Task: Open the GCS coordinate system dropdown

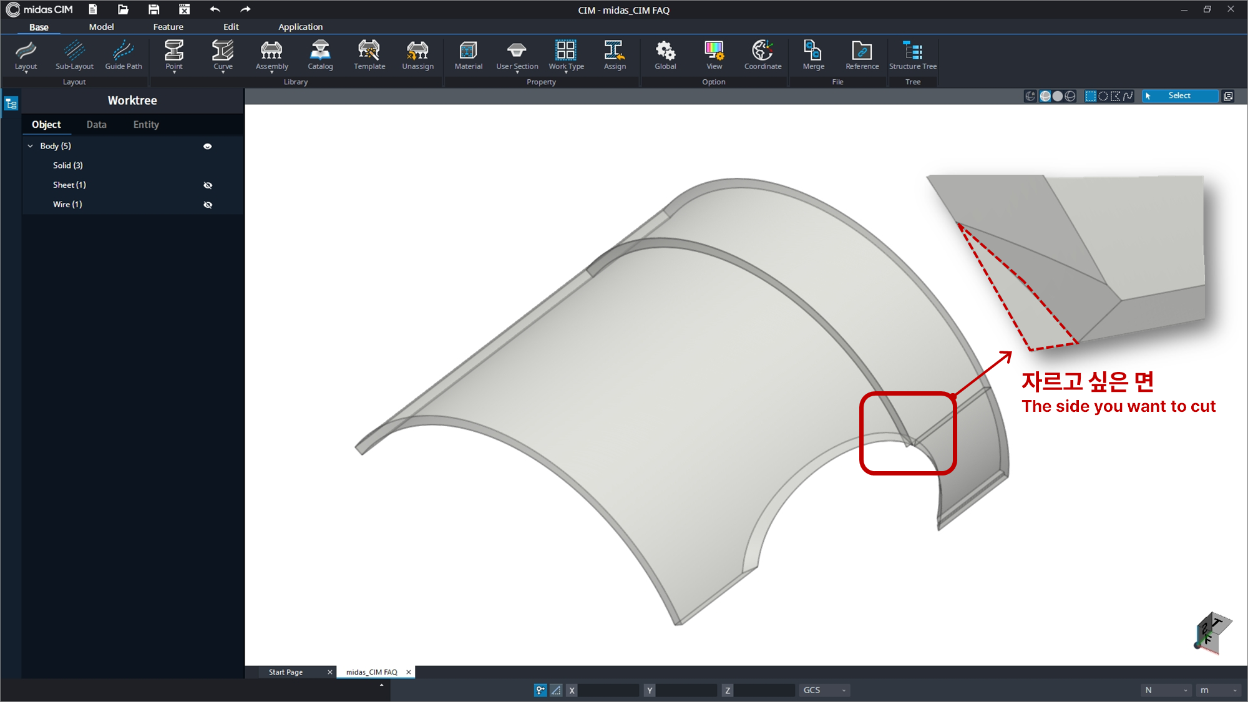Action: pos(824,690)
